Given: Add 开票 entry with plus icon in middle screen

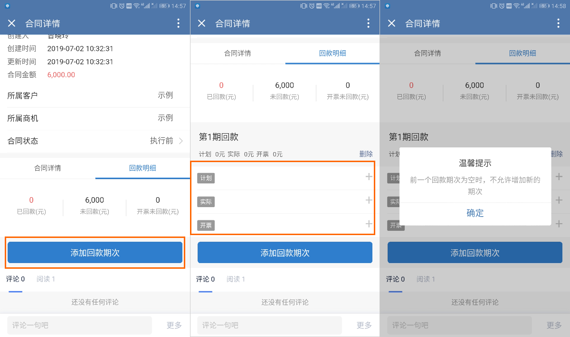Looking at the screenshot, I should pos(369,224).
